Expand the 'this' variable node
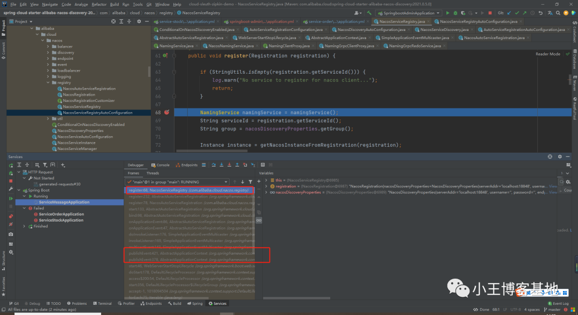The width and height of the screenshot is (578, 315). click(266, 180)
